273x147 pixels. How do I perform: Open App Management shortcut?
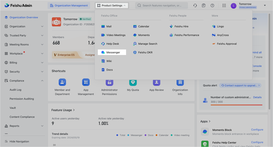click(x=86, y=87)
